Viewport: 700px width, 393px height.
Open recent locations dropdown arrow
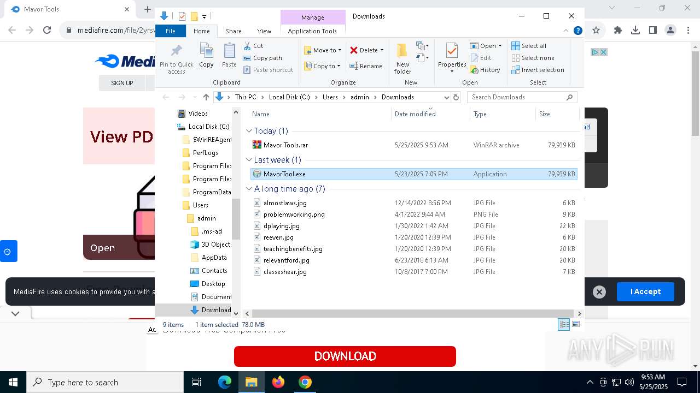coord(195,97)
